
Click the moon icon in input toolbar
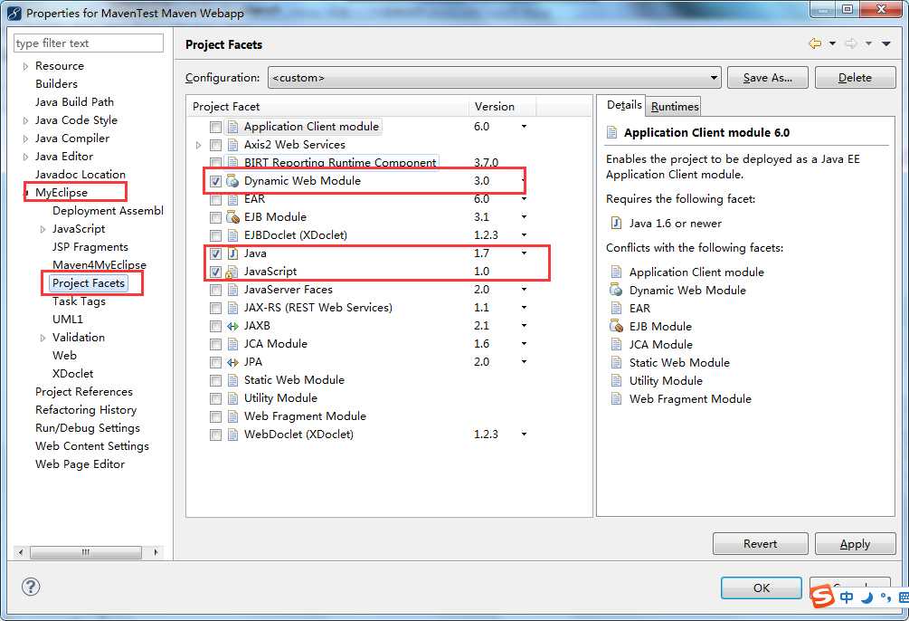coord(866,597)
